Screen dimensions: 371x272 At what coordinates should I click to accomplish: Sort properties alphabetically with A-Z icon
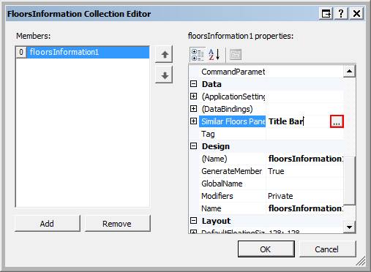tap(214, 55)
